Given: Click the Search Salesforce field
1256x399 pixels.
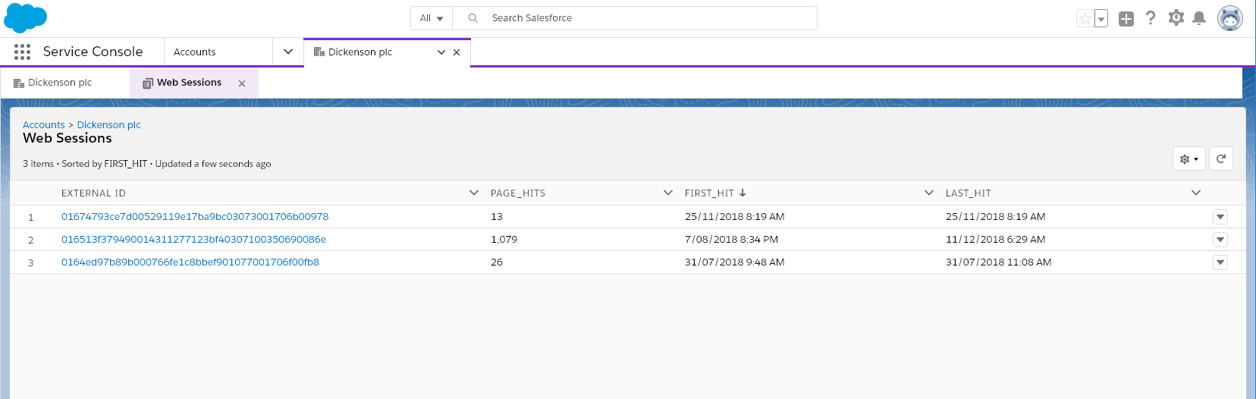Looking at the screenshot, I should tap(634, 18).
